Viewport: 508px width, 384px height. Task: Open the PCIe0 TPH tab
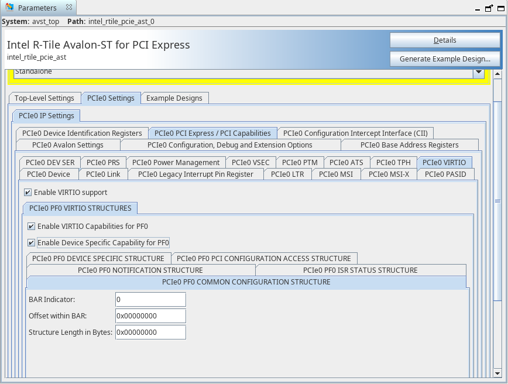point(393,162)
